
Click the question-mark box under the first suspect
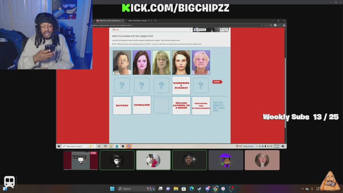tap(122, 86)
